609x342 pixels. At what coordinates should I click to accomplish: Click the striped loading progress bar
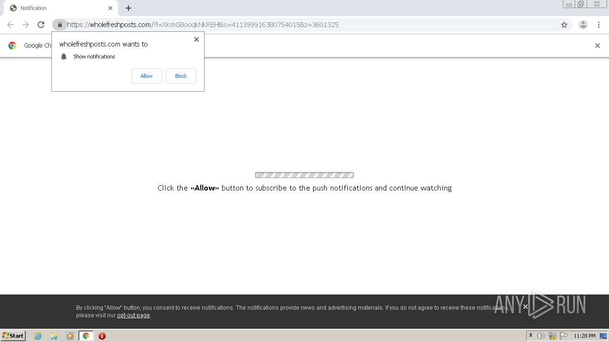pyautogui.click(x=304, y=175)
